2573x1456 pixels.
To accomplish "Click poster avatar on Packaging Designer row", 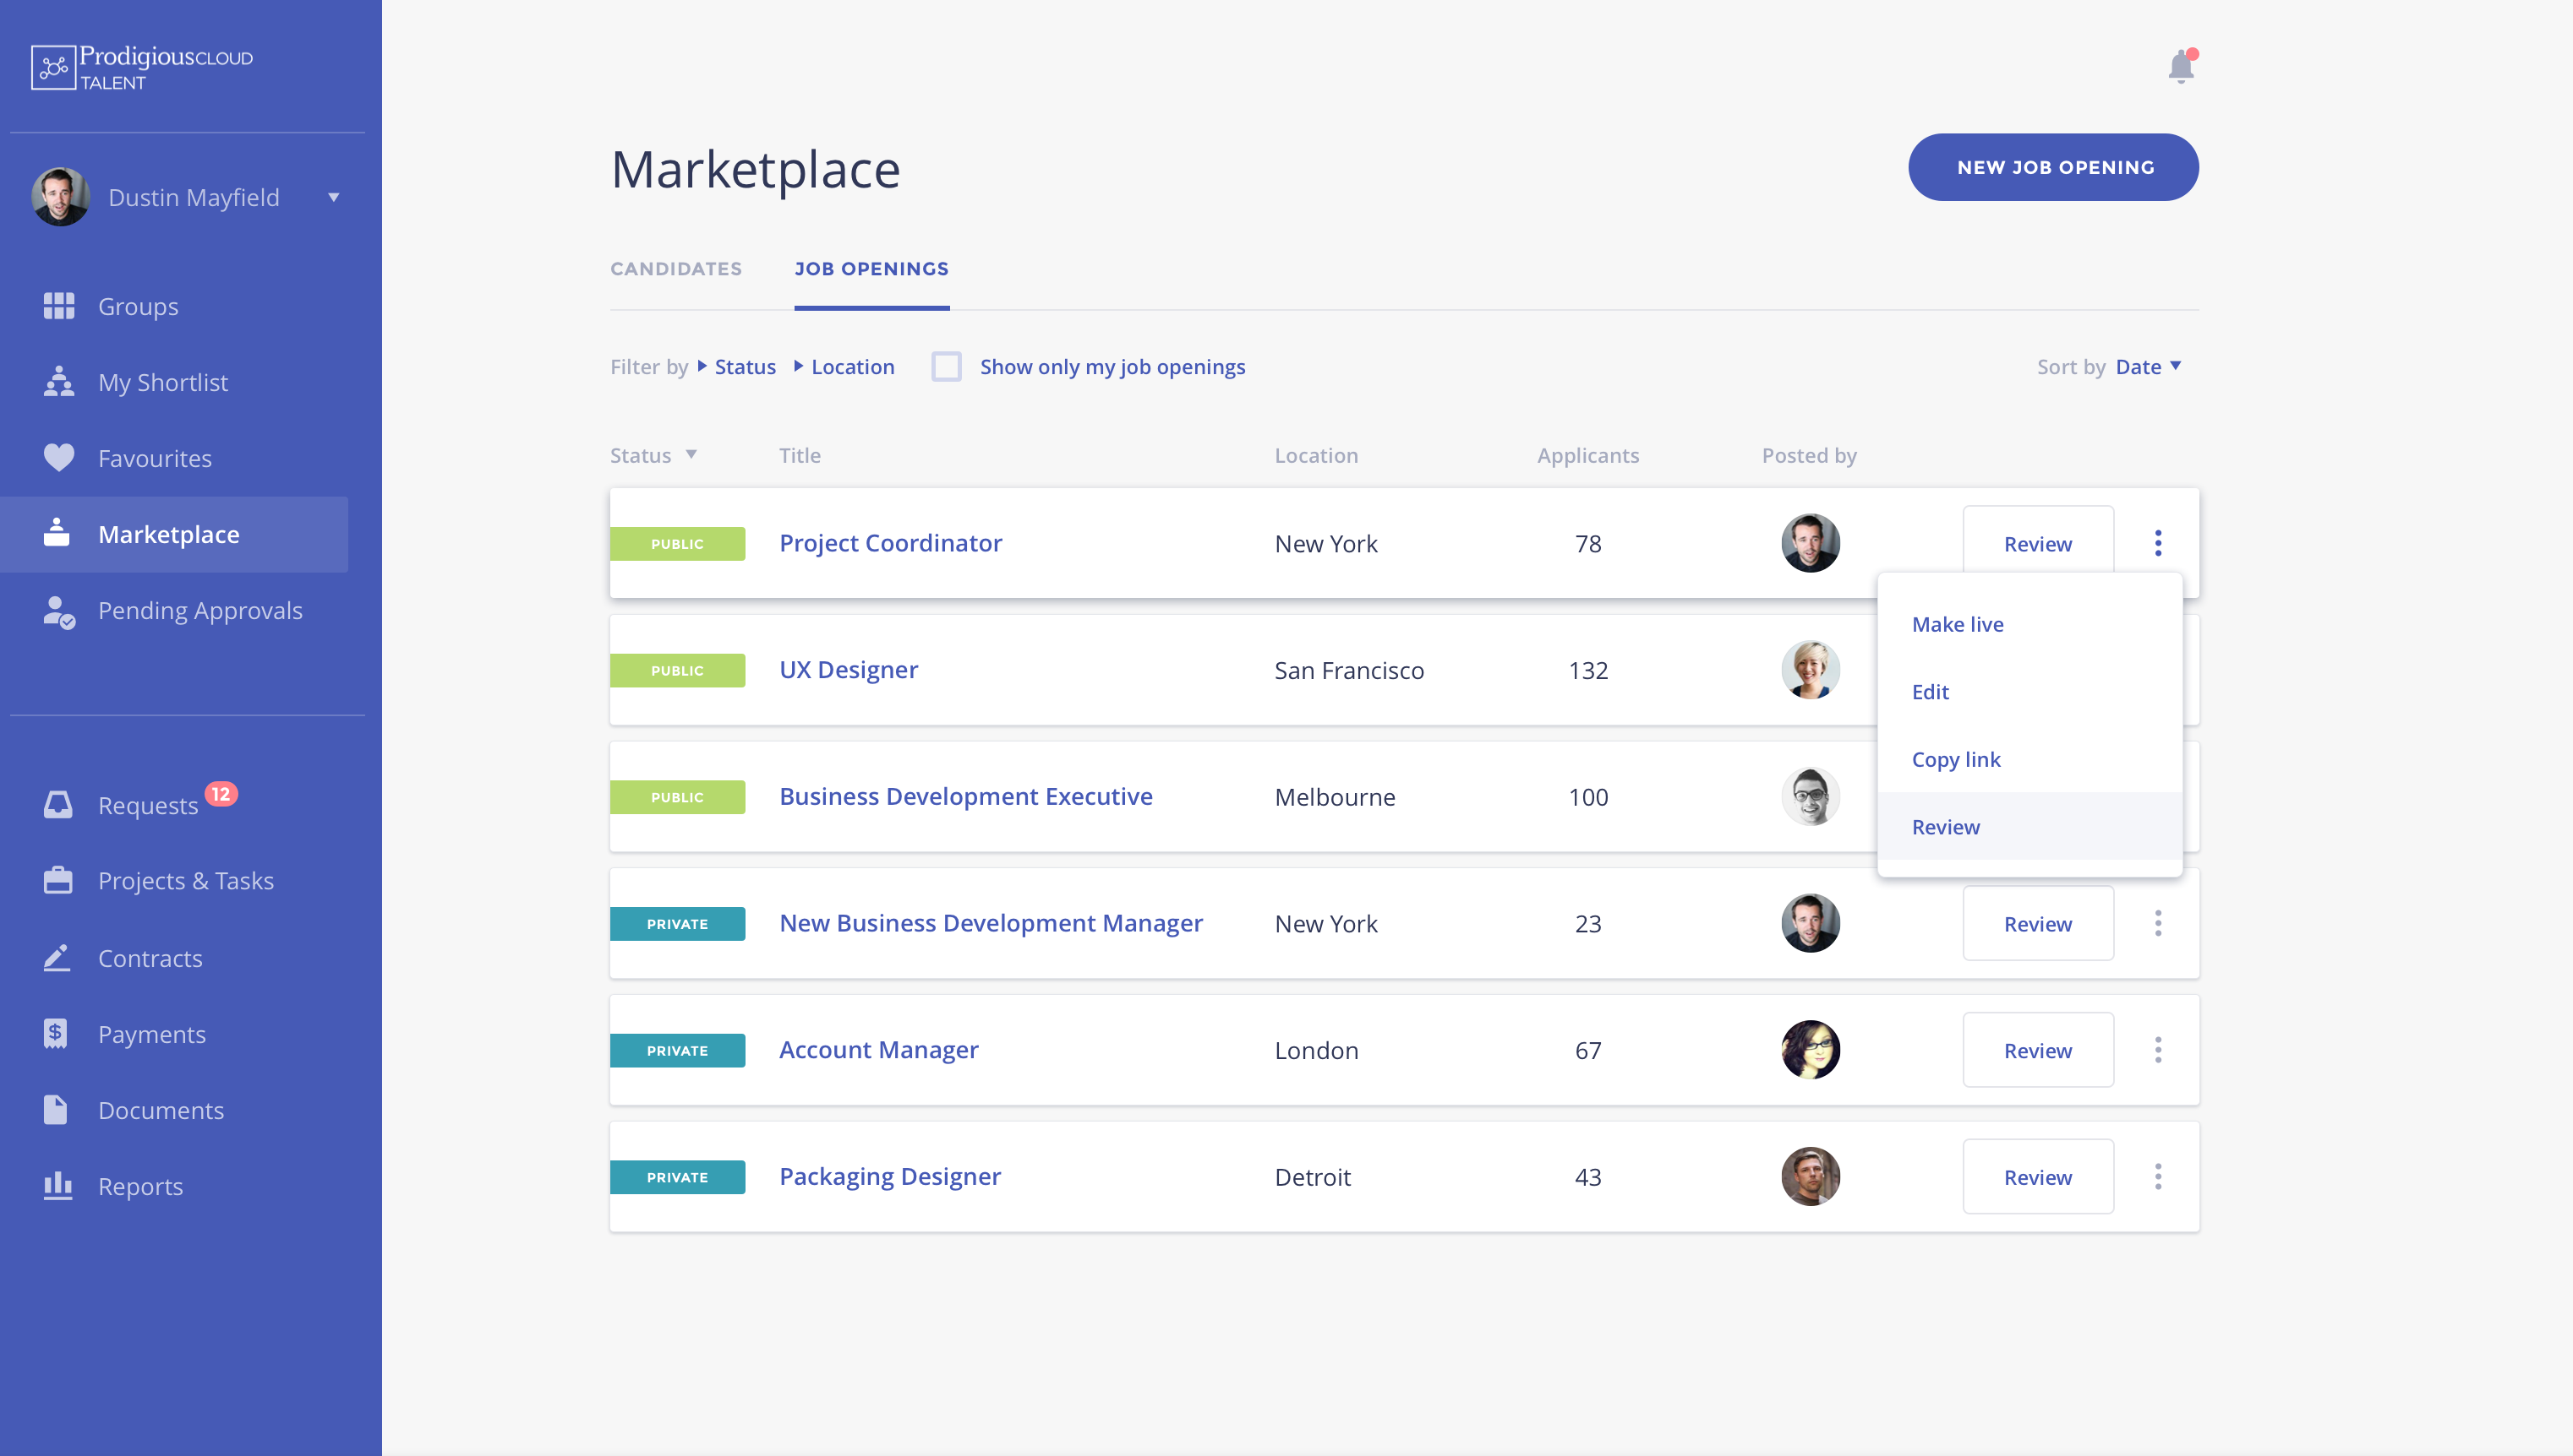I will click(1811, 1176).
